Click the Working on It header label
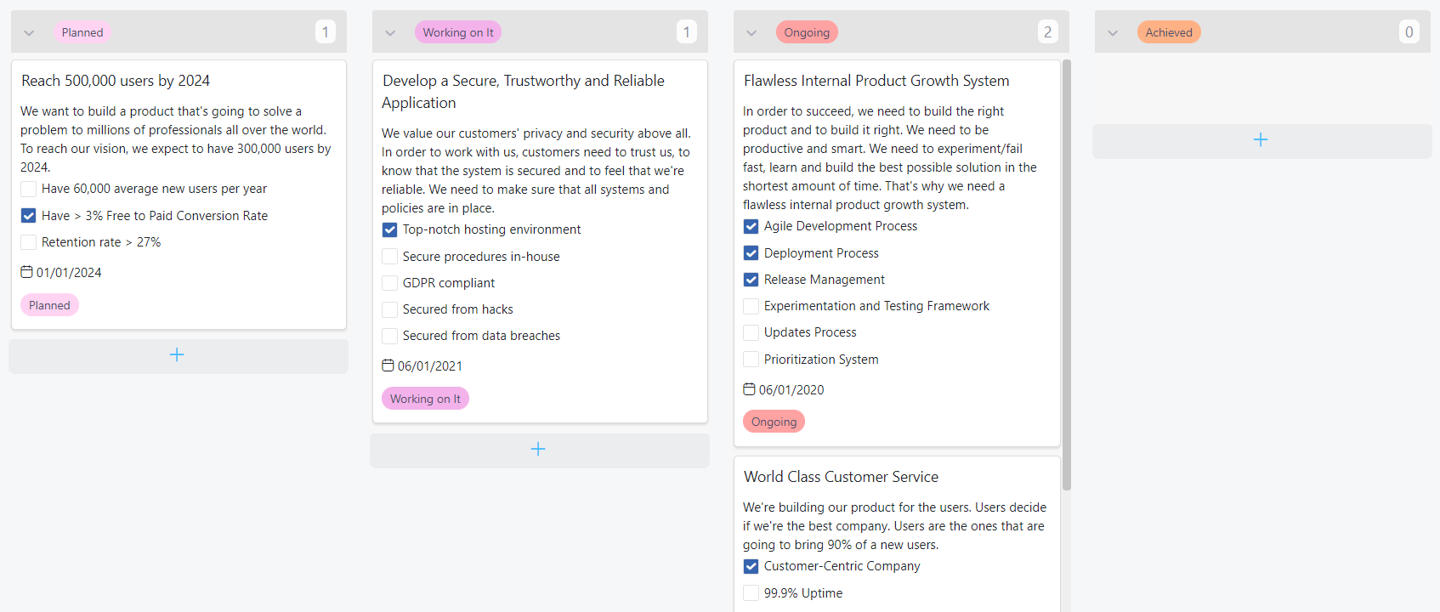Screen dimensions: 1440x612 coord(458,32)
